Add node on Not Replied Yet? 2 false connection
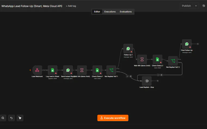The width and height of the screenshot is (207, 129). tap(158, 75)
